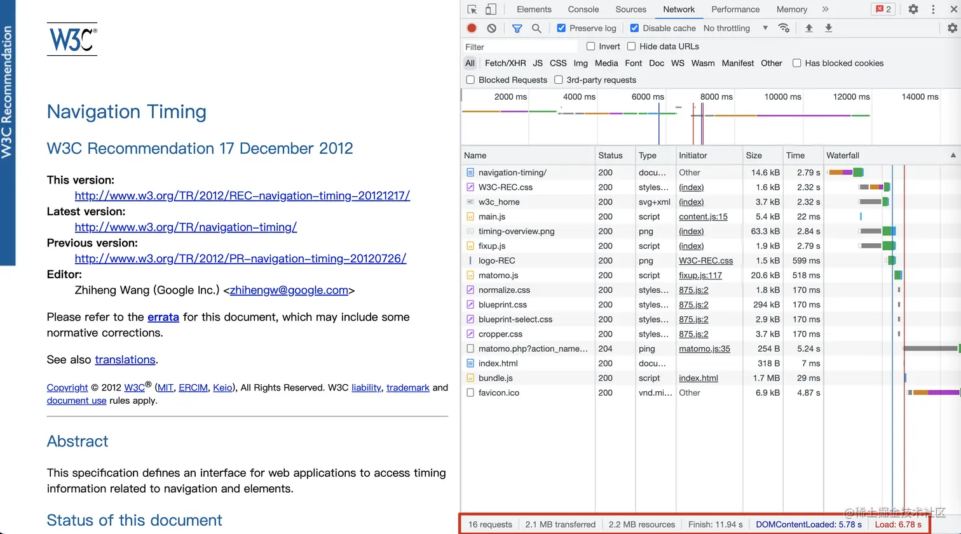Switch to the Console tab
The width and height of the screenshot is (961, 534).
tap(583, 10)
